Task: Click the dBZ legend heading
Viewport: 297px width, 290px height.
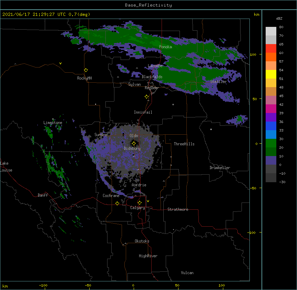Action: point(279,19)
